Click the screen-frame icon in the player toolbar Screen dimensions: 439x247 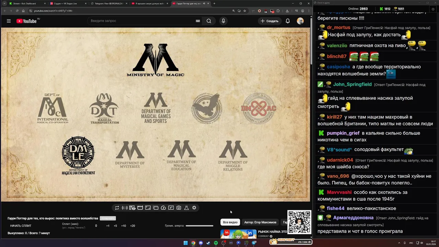pos(148,208)
